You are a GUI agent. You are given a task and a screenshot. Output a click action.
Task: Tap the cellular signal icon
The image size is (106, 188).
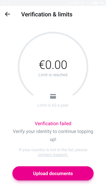[x=88, y=3]
